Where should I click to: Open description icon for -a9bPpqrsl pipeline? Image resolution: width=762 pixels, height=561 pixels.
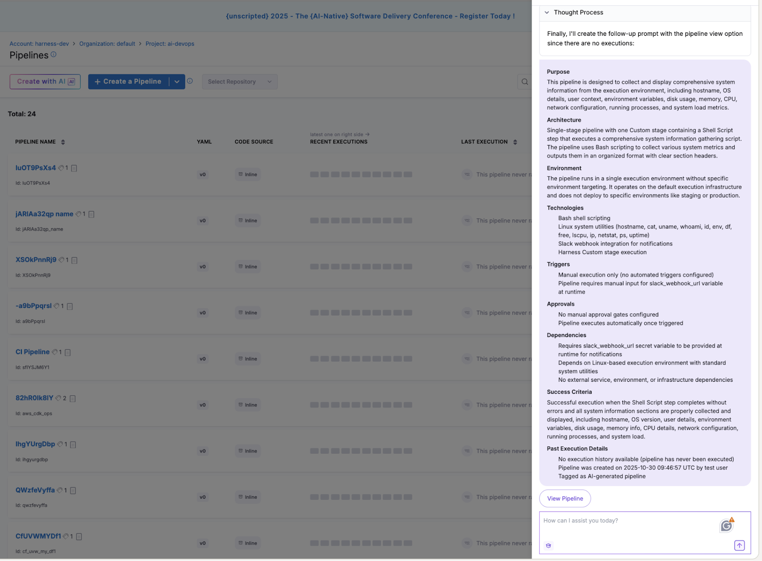[x=70, y=306]
